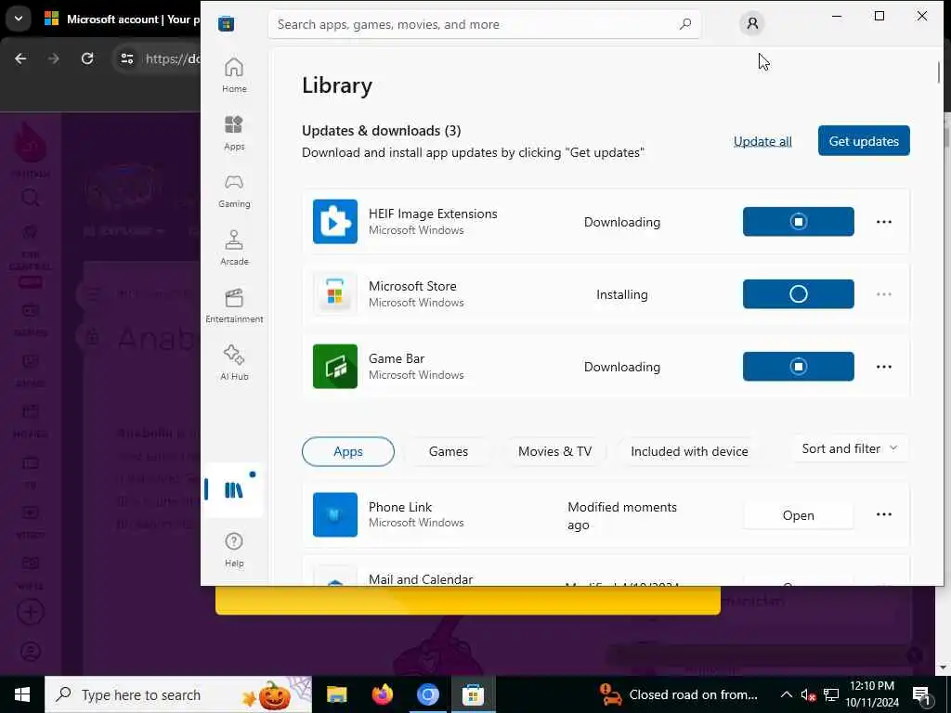Click the HEIF Image Extensions app icon
This screenshot has width=951, height=713.
(x=334, y=221)
